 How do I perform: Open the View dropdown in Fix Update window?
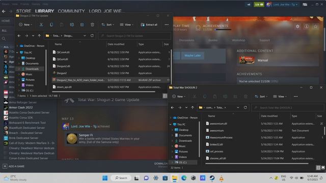pos(127,25)
